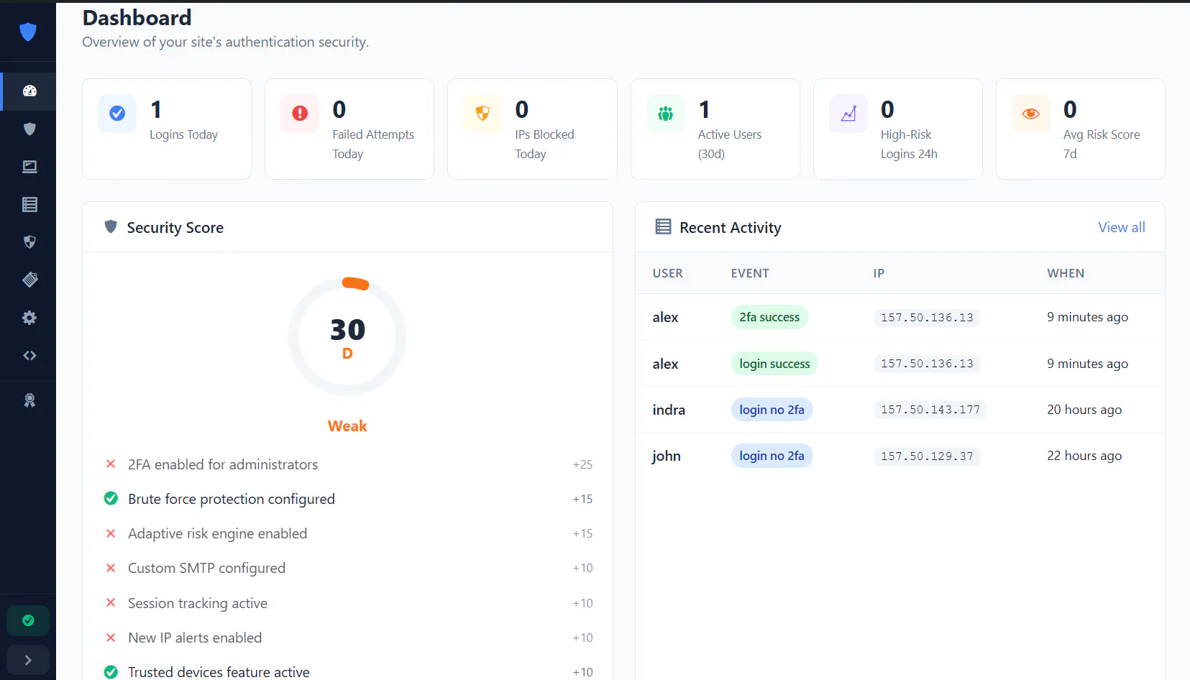Click the blue shield logo icon
The image size is (1190, 680).
[28, 32]
